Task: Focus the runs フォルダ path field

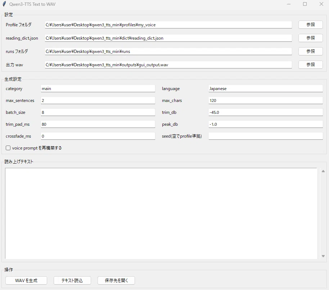Action: pyautogui.click(x=168, y=52)
